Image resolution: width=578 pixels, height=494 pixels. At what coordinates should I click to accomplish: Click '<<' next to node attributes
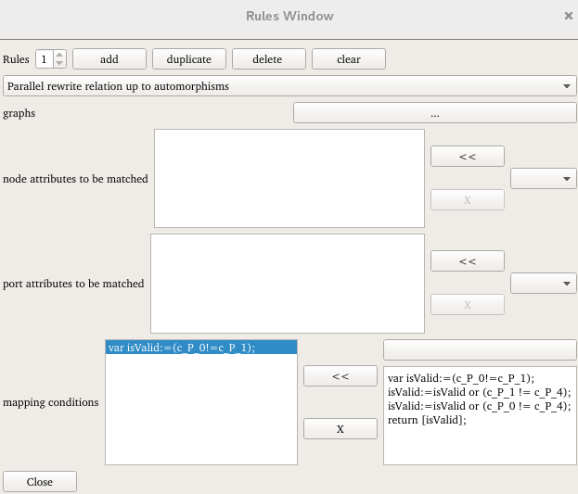pyautogui.click(x=467, y=157)
